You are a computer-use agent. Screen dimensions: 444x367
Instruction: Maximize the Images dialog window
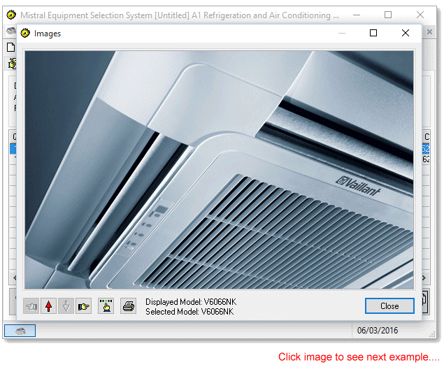click(373, 33)
